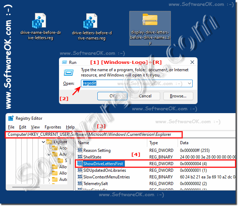Open the Help menu in Registry Editor
This screenshot has width=238, height=206.
(x=70, y=127)
